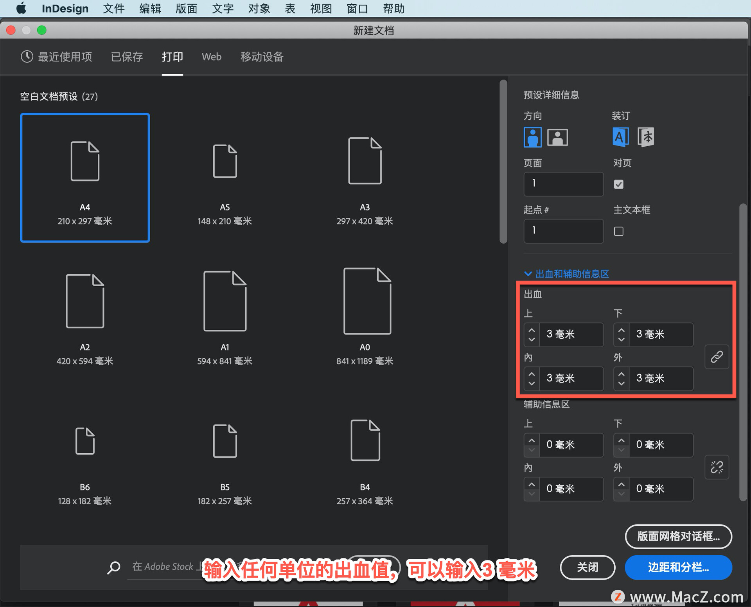Toggle slug values link chain icon

click(717, 467)
